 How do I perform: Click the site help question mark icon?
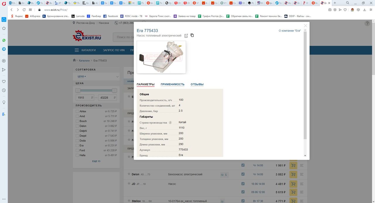[367, 23]
